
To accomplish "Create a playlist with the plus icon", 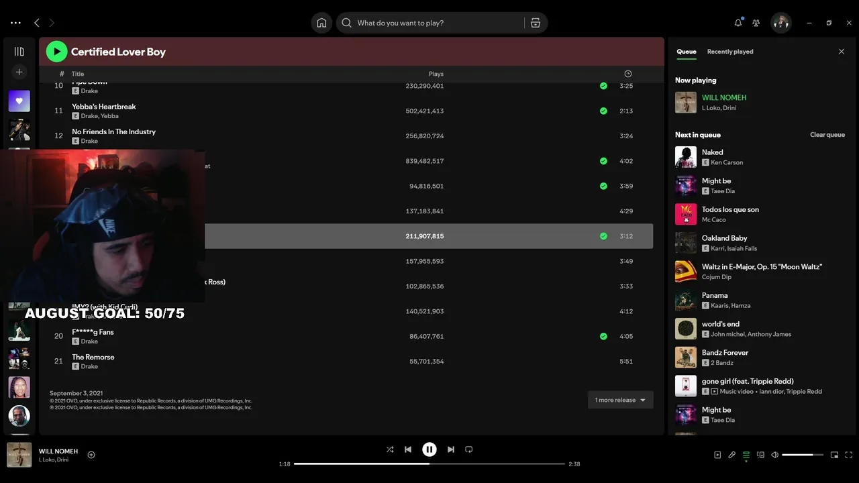I will point(19,72).
